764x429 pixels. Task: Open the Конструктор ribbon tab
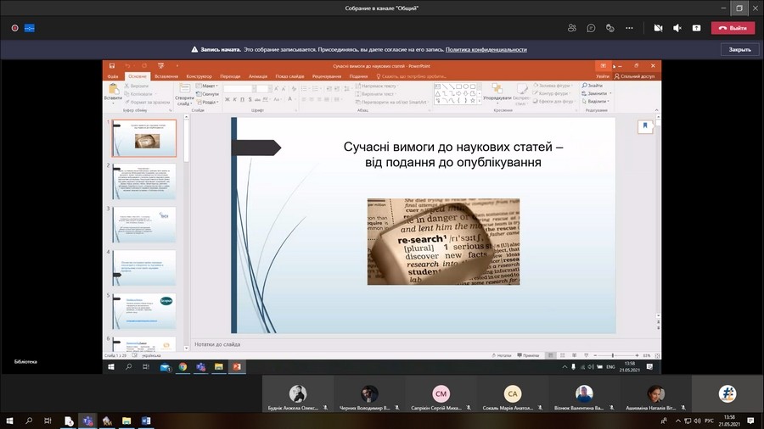click(x=199, y=76)
